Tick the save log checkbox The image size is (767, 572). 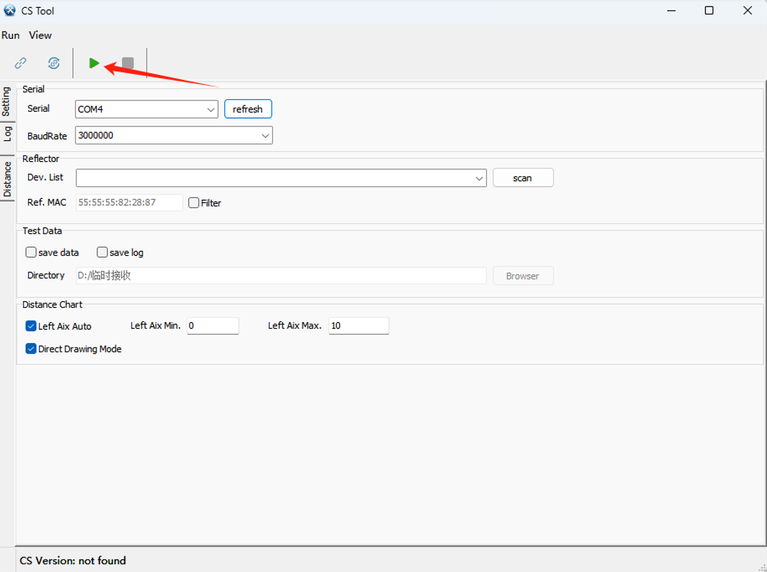click(x=102, y=253)
